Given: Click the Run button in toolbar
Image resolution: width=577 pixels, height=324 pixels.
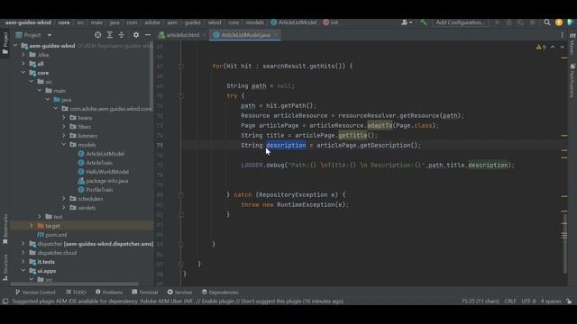Looking at the screenshot, I should click(x=497, y=22).
